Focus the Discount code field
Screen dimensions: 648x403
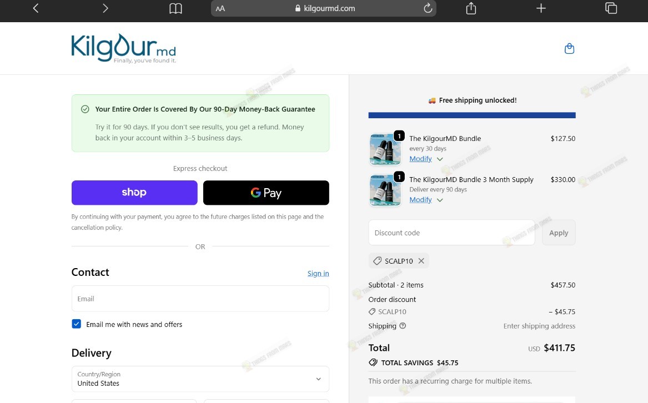click(451, 233)
